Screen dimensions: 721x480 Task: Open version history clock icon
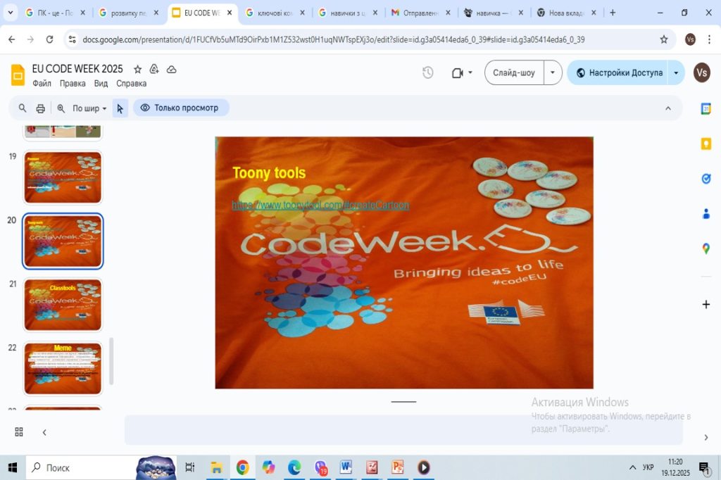pos(427,72)
